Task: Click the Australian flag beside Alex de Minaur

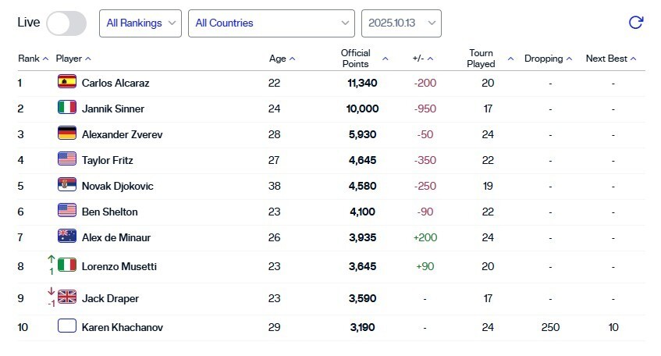Action: (67, 237)
